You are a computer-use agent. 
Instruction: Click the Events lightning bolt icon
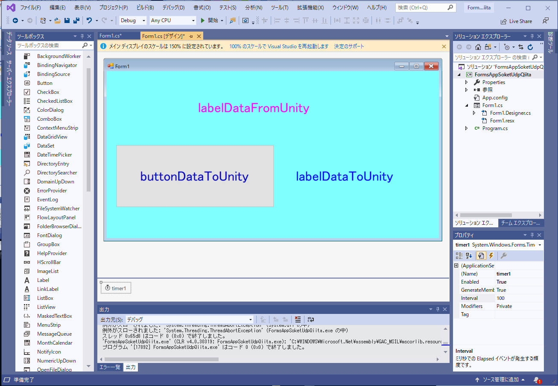coord(491,255)
